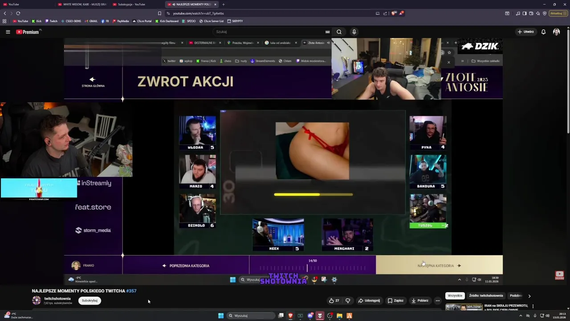Click twitchshotownia channel avatar
This screenshot has width=570, height=321.
[37, 300]
